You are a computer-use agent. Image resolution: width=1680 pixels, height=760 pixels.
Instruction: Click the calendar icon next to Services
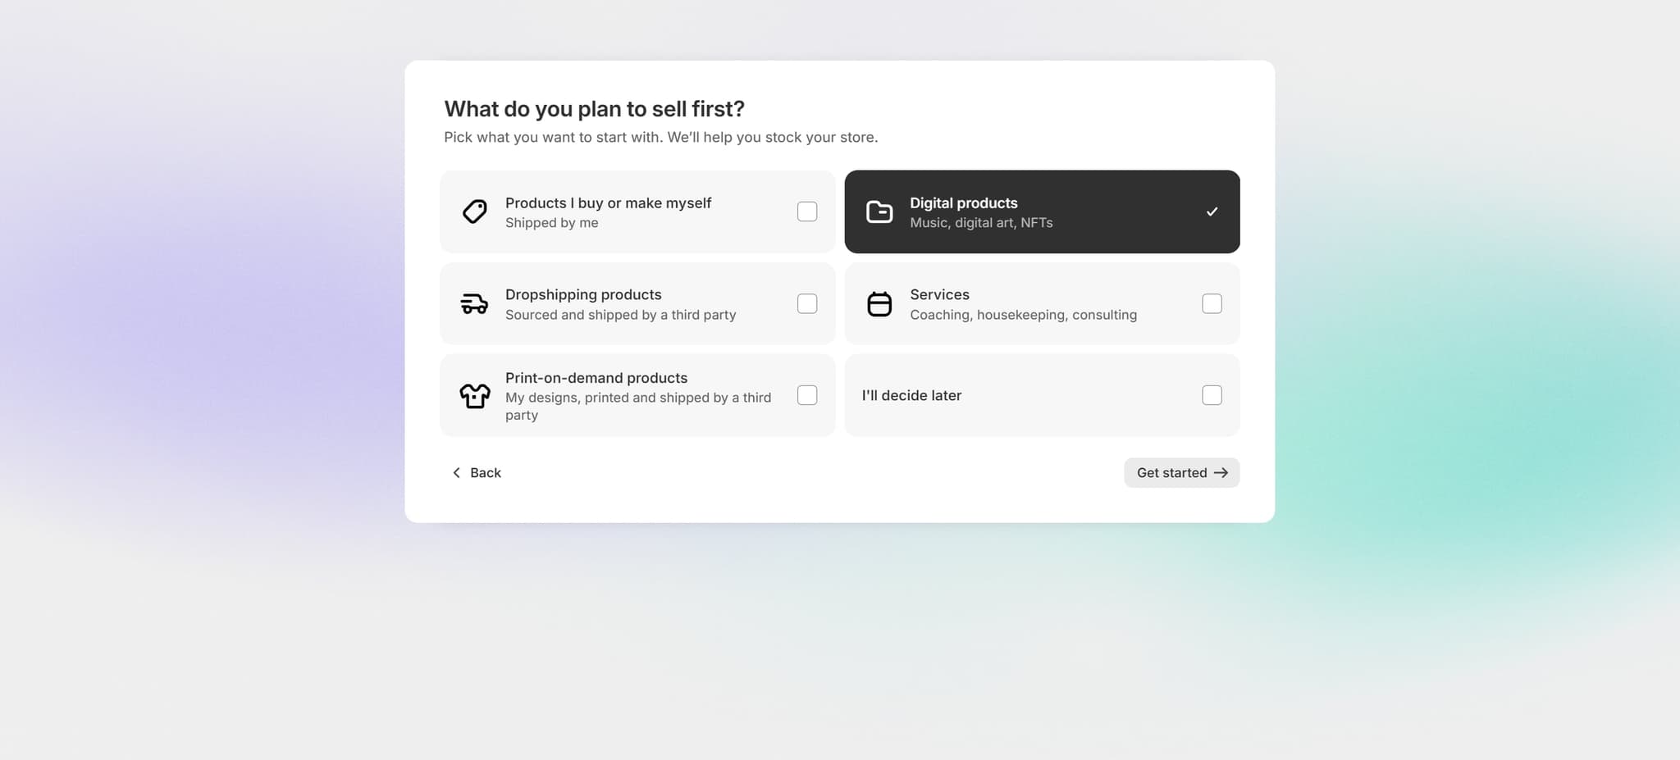(879, 303)
